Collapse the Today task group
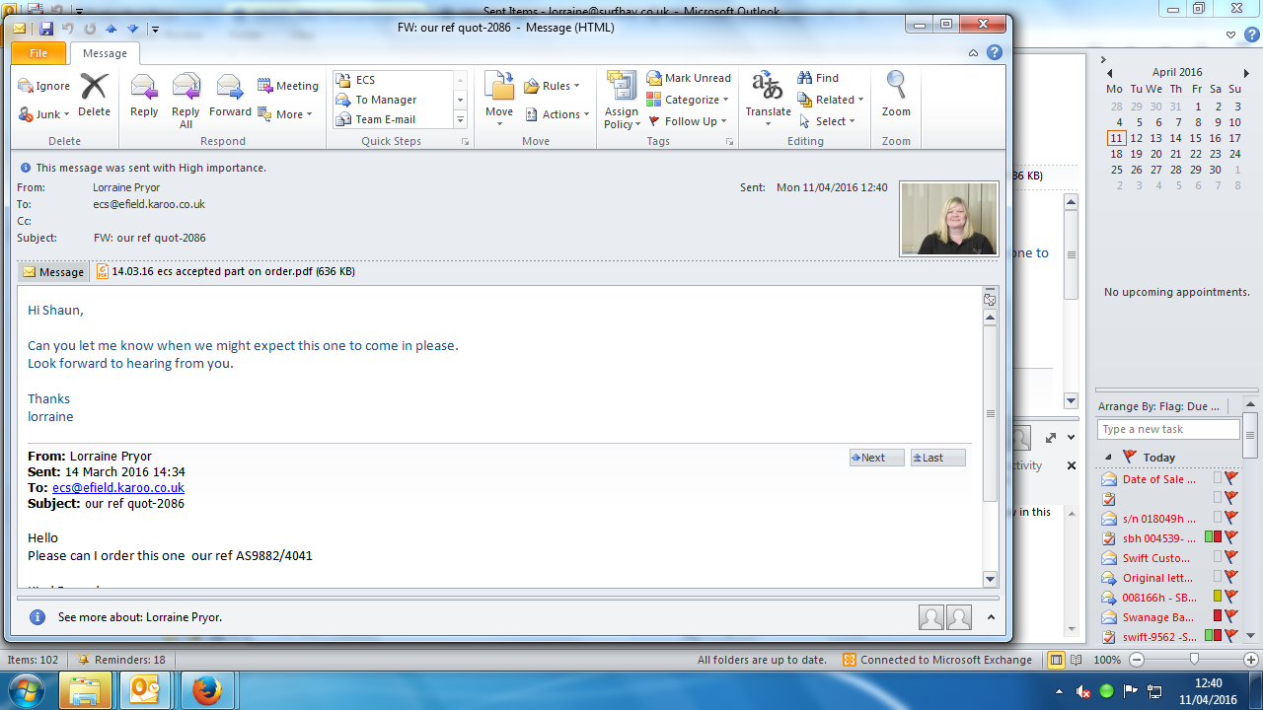The height and width of the screenshot is (710, 1263). coord(1107,458)
